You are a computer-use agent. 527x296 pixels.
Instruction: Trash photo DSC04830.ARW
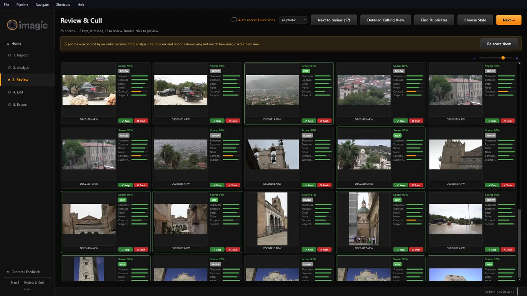508,121
